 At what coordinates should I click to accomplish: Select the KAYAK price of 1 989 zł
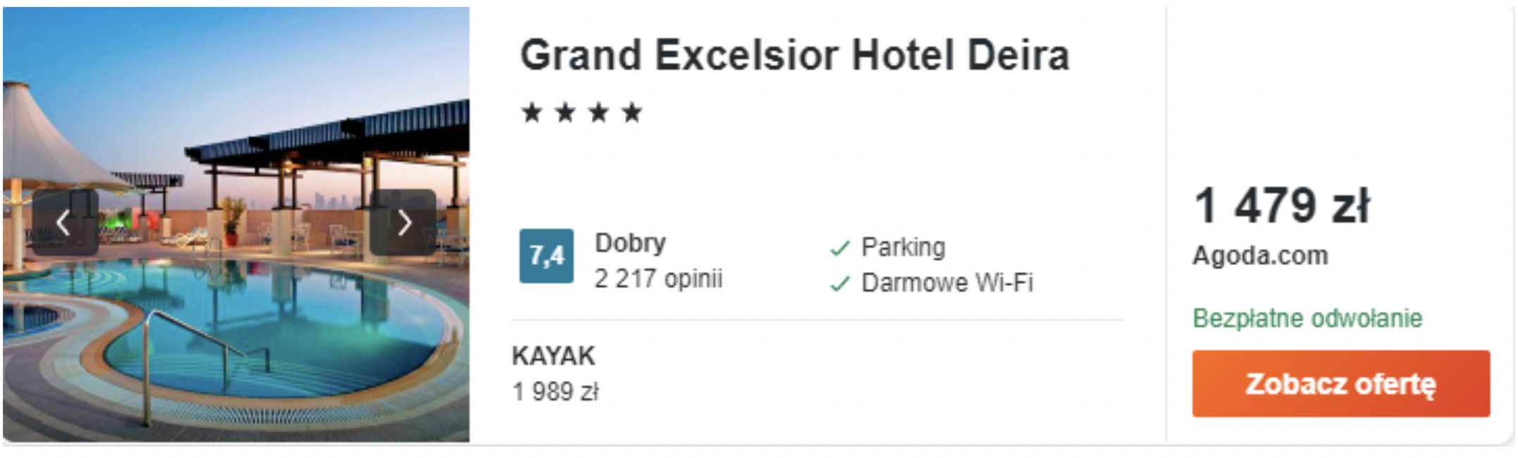pos(555,391)
